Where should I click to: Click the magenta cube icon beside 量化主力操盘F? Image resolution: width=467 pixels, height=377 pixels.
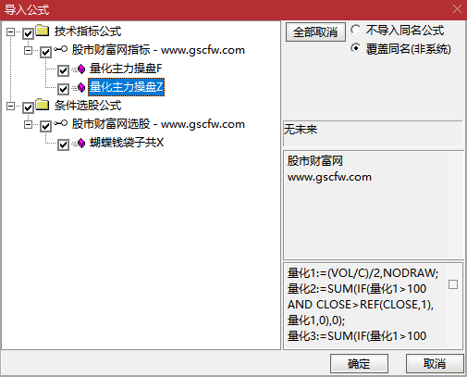[81, 69]
